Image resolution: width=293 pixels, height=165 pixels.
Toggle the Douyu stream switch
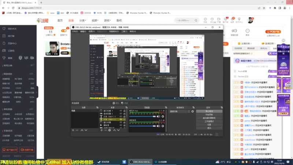pyautogui.click(x=64, y=31)
